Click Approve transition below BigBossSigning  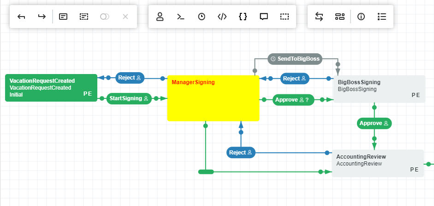[374, 123]
